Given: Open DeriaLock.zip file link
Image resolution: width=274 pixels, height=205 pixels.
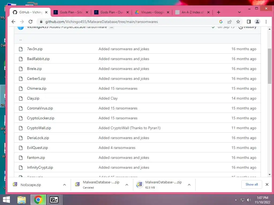Looking at the screenshot, I should coord(38,138).
